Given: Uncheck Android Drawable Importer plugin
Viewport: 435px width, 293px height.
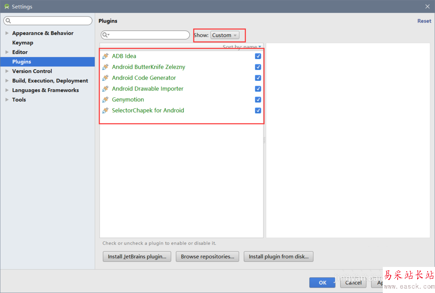Looking at the screenshot, I should click(258, 89).
